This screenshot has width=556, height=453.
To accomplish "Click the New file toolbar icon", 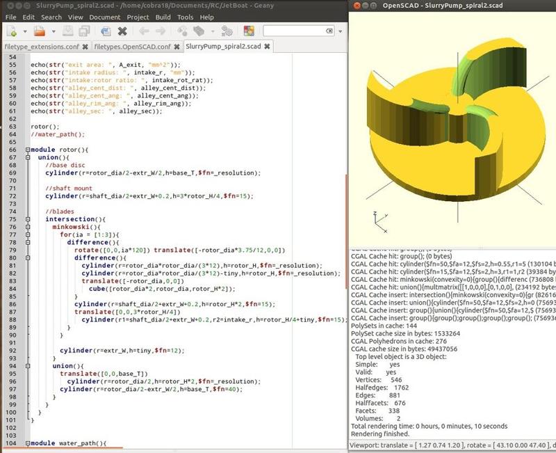I will [x=12, y=31].
